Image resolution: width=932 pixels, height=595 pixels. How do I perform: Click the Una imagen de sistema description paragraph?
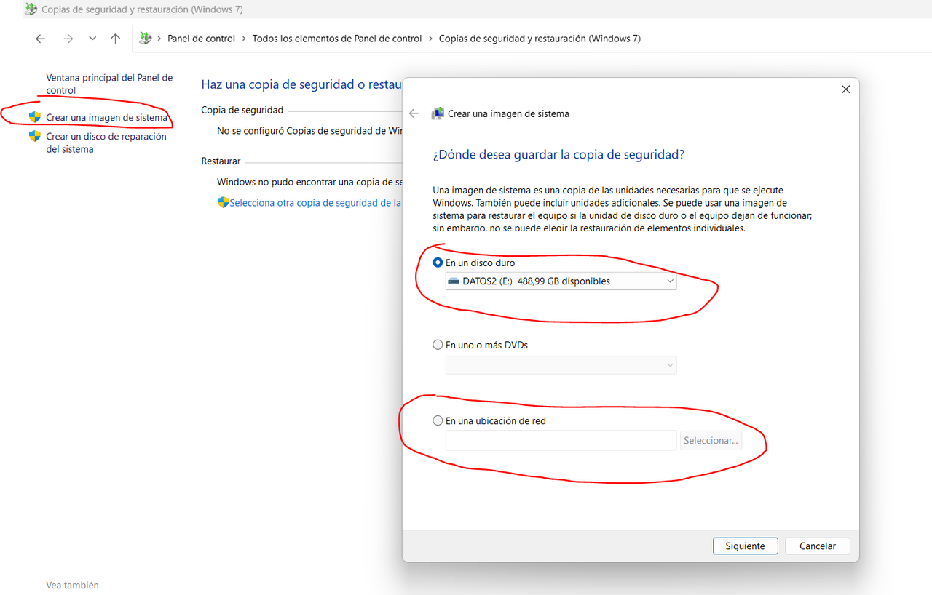[x=622, y=209]
